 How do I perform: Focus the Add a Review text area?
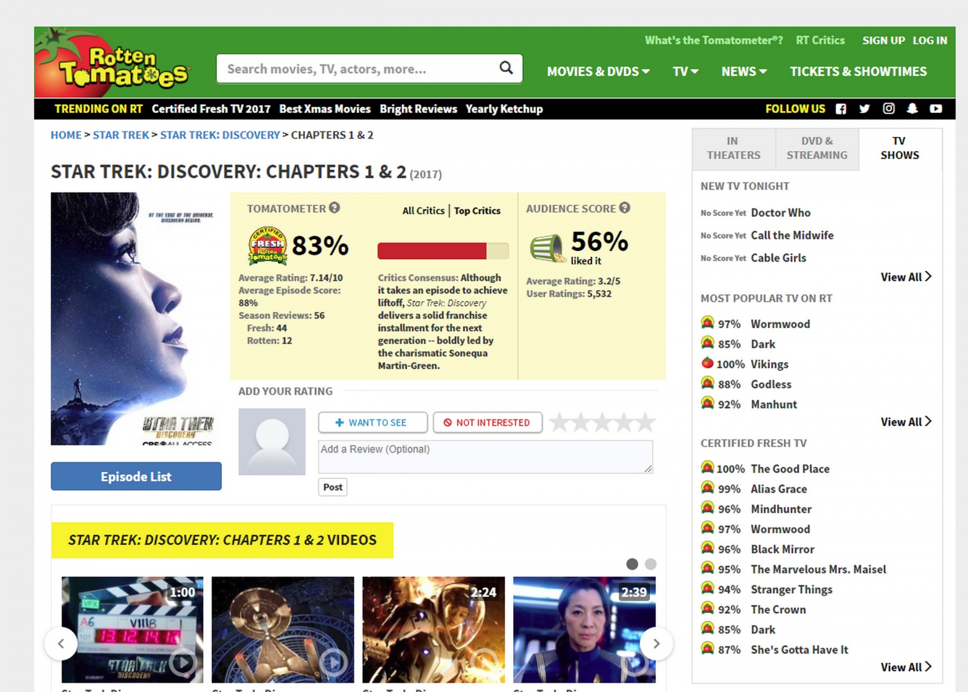click(x=485, y=457)
